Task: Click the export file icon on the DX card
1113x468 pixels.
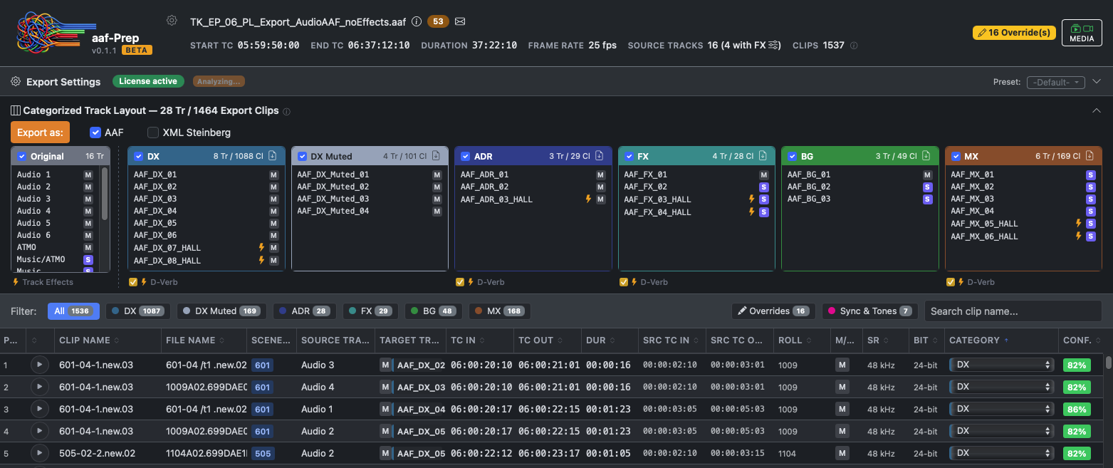Action: click(273, 156)
